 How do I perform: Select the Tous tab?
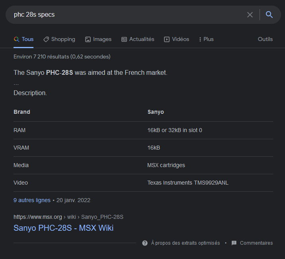[23, 39]
